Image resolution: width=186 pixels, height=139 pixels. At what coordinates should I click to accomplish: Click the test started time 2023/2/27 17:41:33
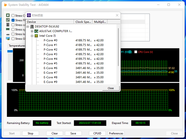click(90, 123)
